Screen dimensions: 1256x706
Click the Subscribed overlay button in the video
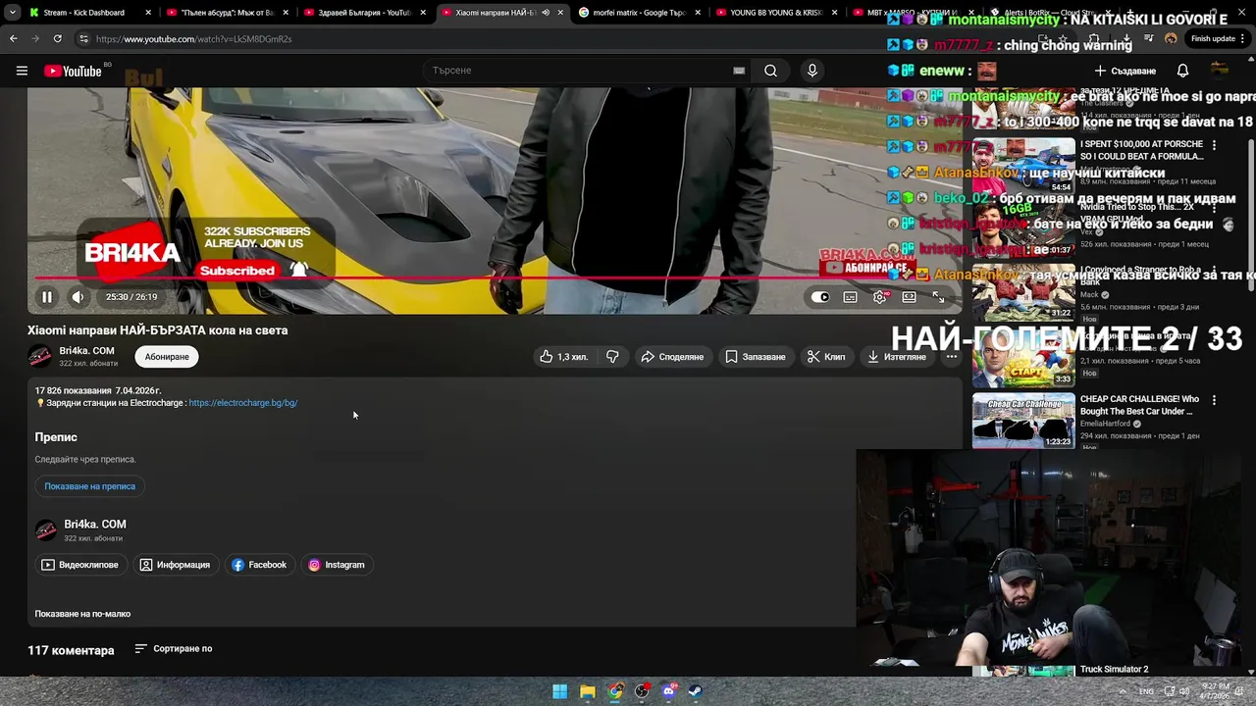pos(237,271)
